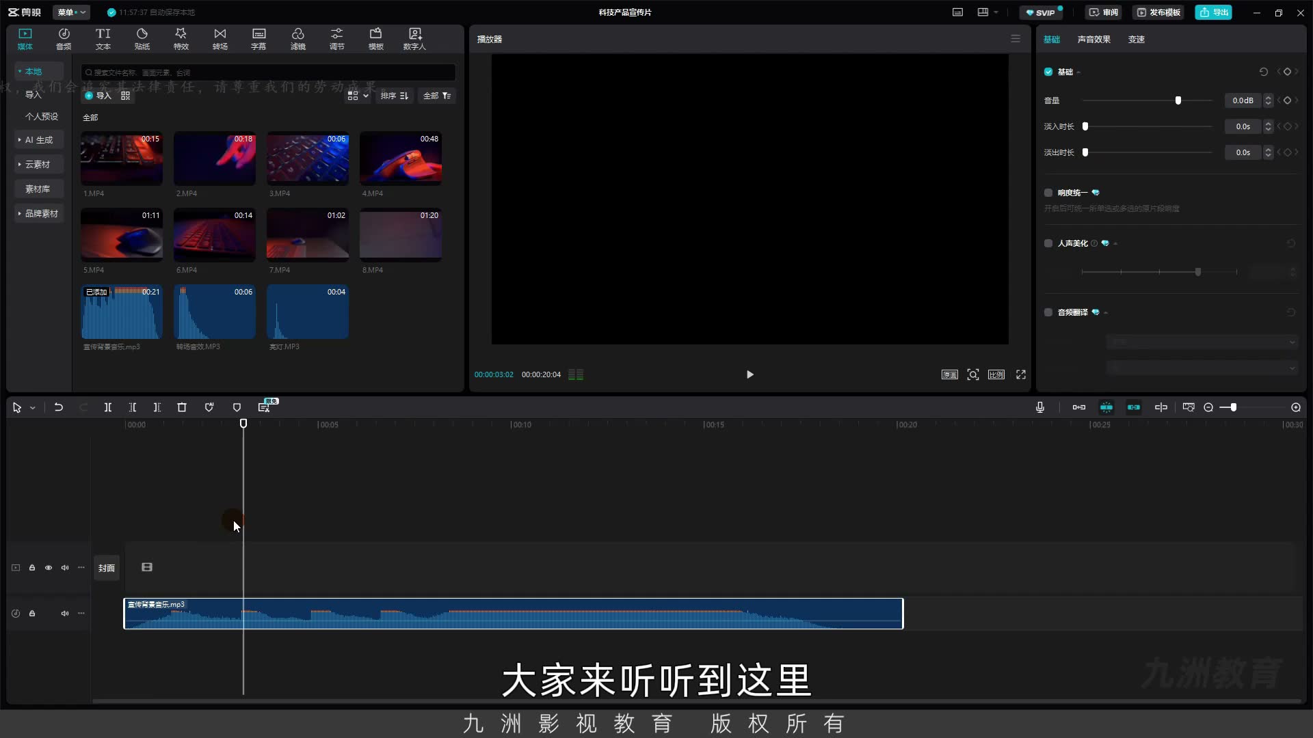Open the 调节 adjustment tab
Image resolution: width=1313 pixels, height=738 pixels.
(337, 39)
